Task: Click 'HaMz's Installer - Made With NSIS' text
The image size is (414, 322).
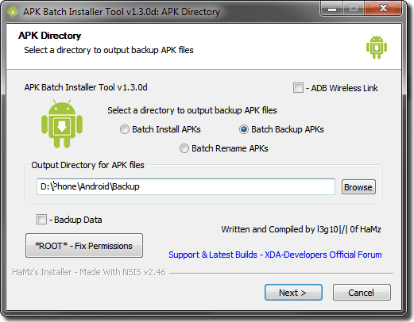Action: coord(89,272)
